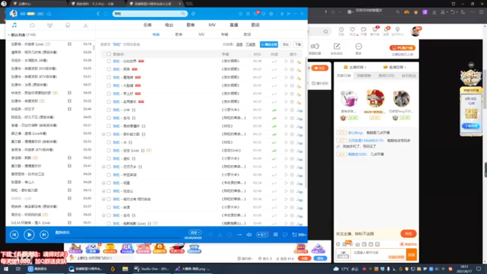Click the 添加 button above song list
This screenshot has height=274, width=487.
click(x=286, y=44)
